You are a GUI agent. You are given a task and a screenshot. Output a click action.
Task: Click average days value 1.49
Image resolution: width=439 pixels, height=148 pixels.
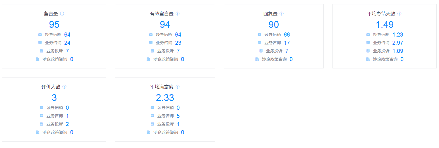pyautogui.click(x=385, y=25)
